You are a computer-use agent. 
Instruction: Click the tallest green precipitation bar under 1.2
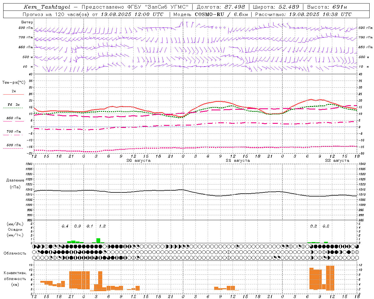(98, 241)
